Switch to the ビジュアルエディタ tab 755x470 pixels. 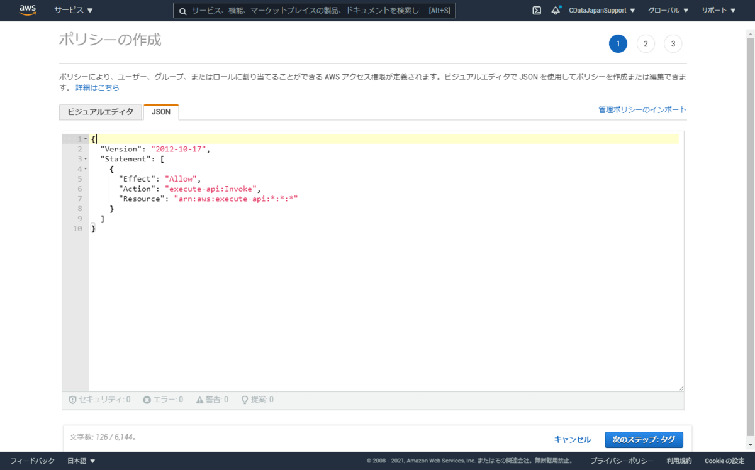pos(101,112)
